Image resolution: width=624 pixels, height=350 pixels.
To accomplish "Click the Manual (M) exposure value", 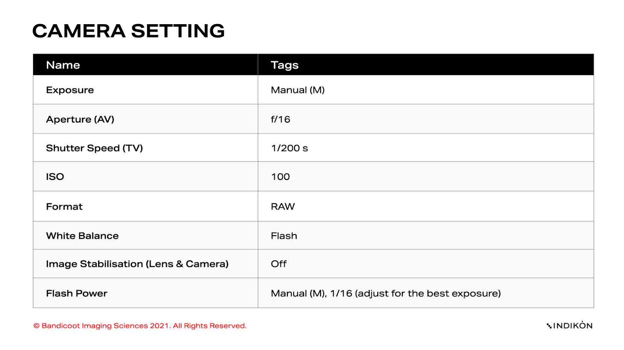I will click(x=298, y=90).
